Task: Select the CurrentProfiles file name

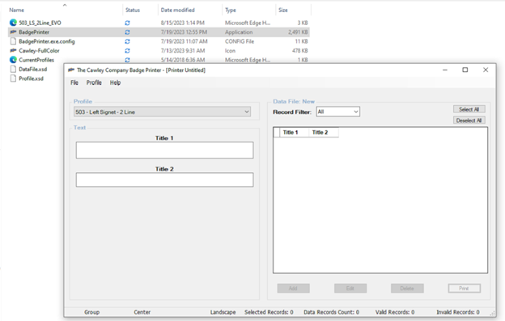Action: pos(36,60)
